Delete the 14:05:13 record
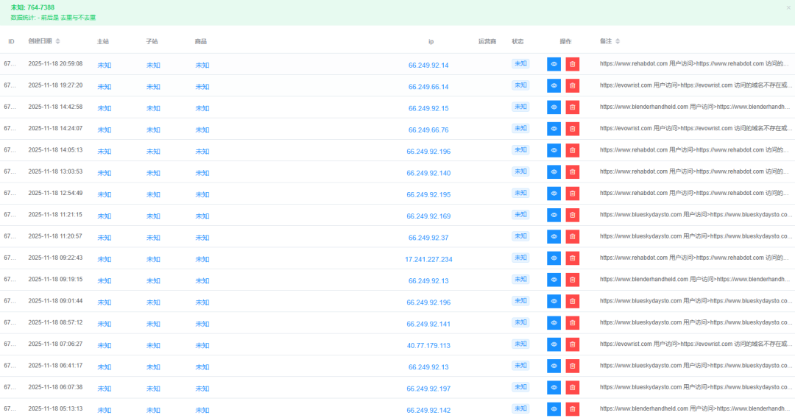The width and height of the screenshot is (795, 418). click(x=573, y=150)
